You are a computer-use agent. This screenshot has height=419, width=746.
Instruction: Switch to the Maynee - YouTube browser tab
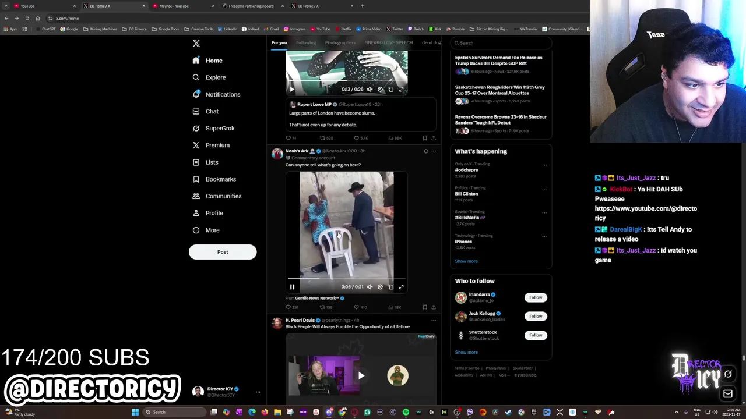(184, 6)
